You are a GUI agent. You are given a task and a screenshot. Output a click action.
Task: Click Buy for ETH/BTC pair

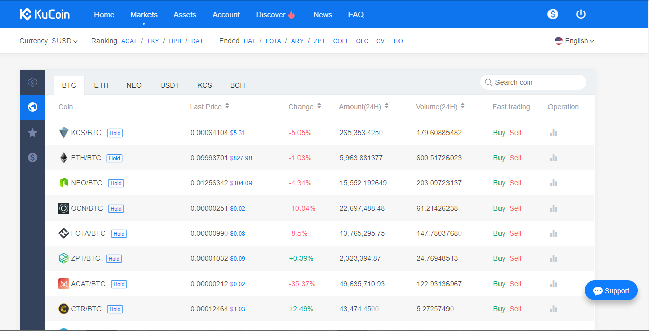(x=499, y=158)
